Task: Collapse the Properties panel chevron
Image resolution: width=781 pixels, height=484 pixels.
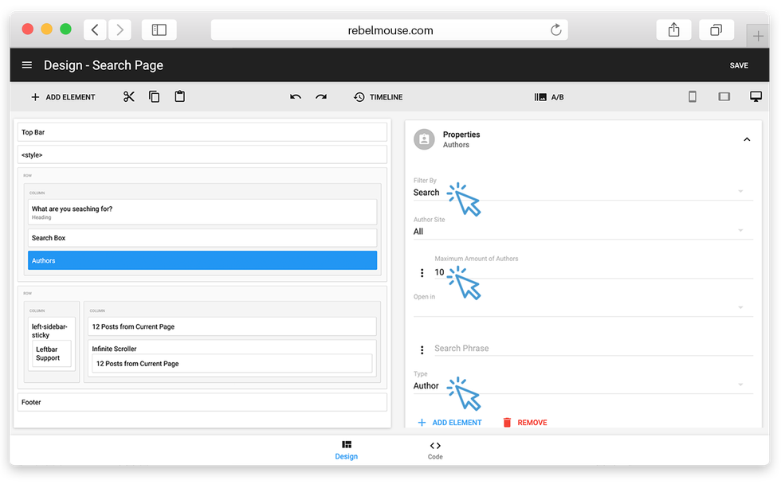Action: pos(747,139)
